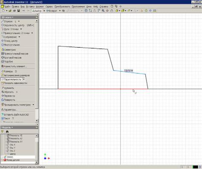Click Автонанесение размеров tool

click(15, 75)
